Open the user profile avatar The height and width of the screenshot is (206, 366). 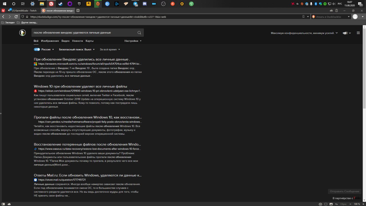[x=355, y=17]
